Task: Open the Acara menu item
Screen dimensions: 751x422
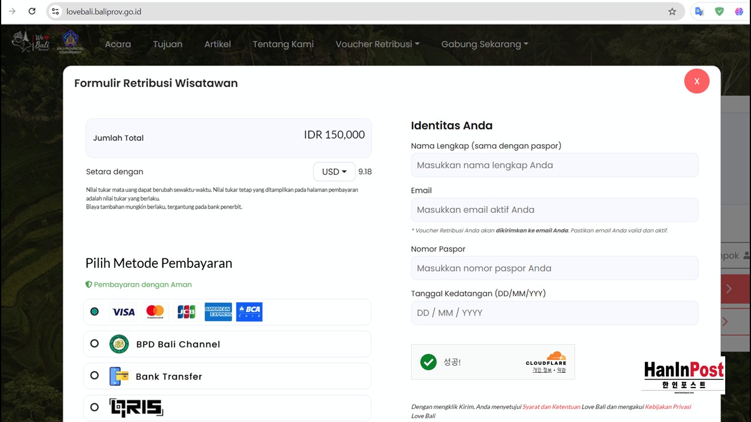Action: (x=118, y=44)
